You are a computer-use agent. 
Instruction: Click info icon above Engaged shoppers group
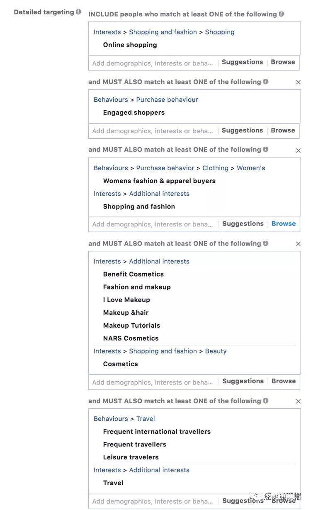[266, 82]
